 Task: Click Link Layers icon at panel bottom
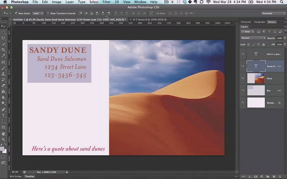pos(243,177)
